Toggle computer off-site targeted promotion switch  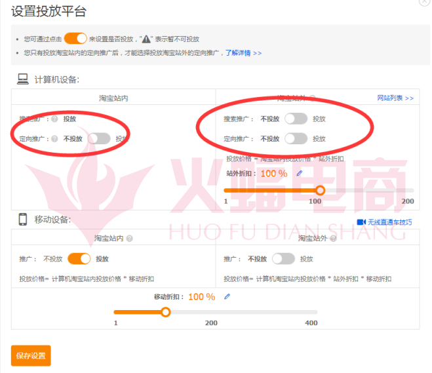[x=296, y=138]
